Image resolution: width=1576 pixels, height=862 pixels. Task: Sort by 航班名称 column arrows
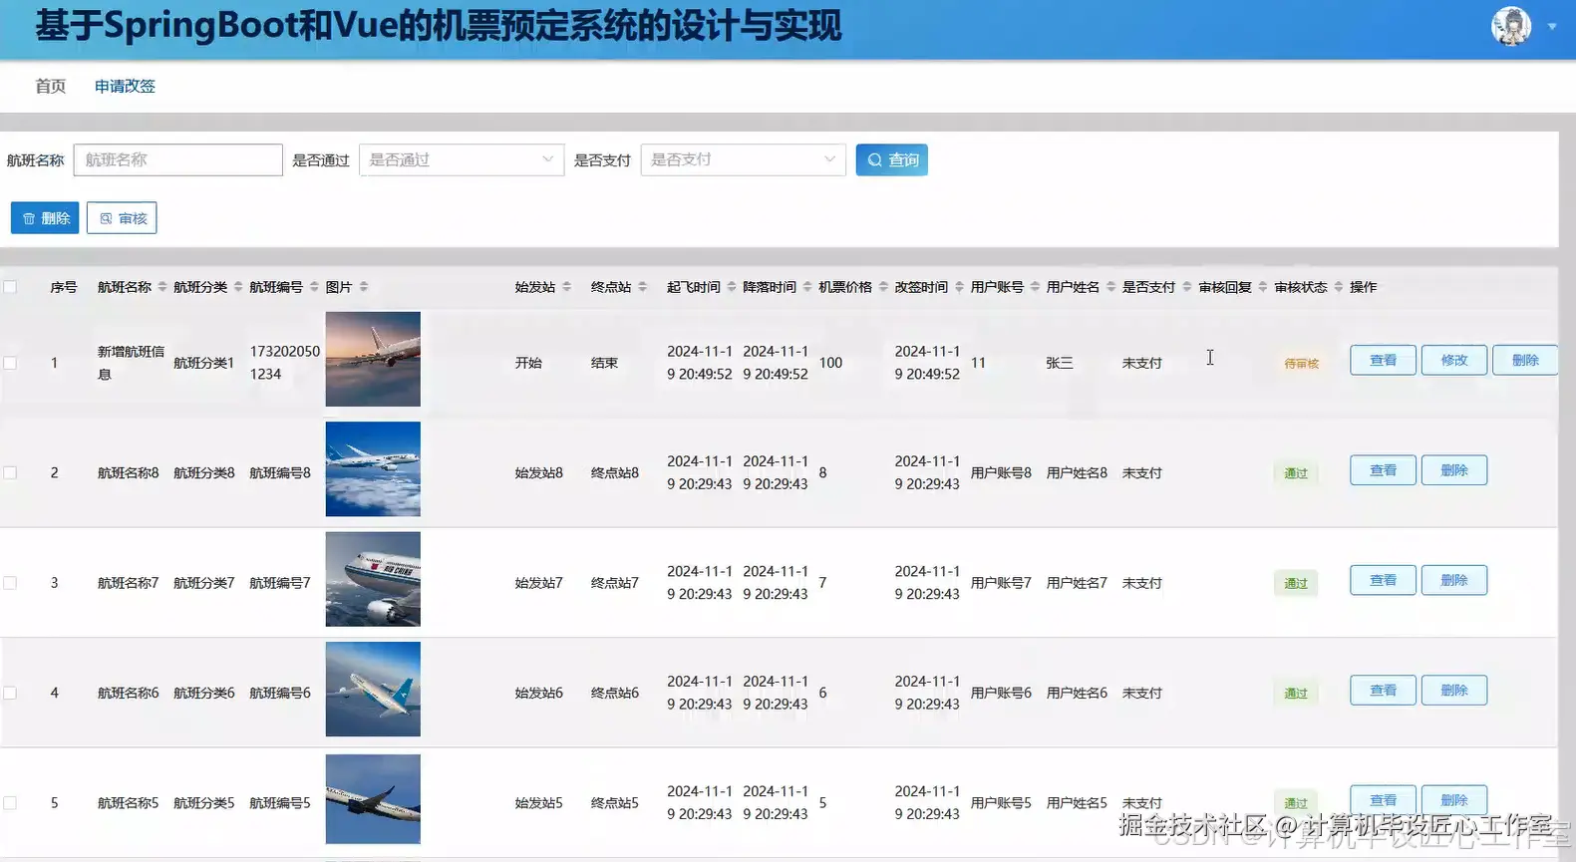tap(161, 287)
